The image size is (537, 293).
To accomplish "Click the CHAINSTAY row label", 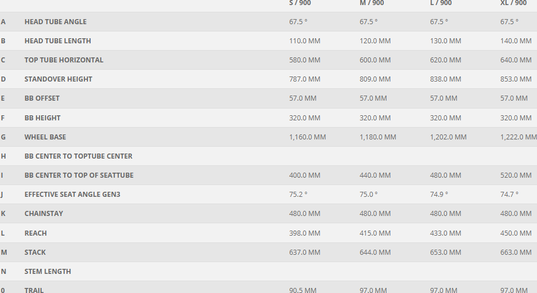I will point(43,214).
